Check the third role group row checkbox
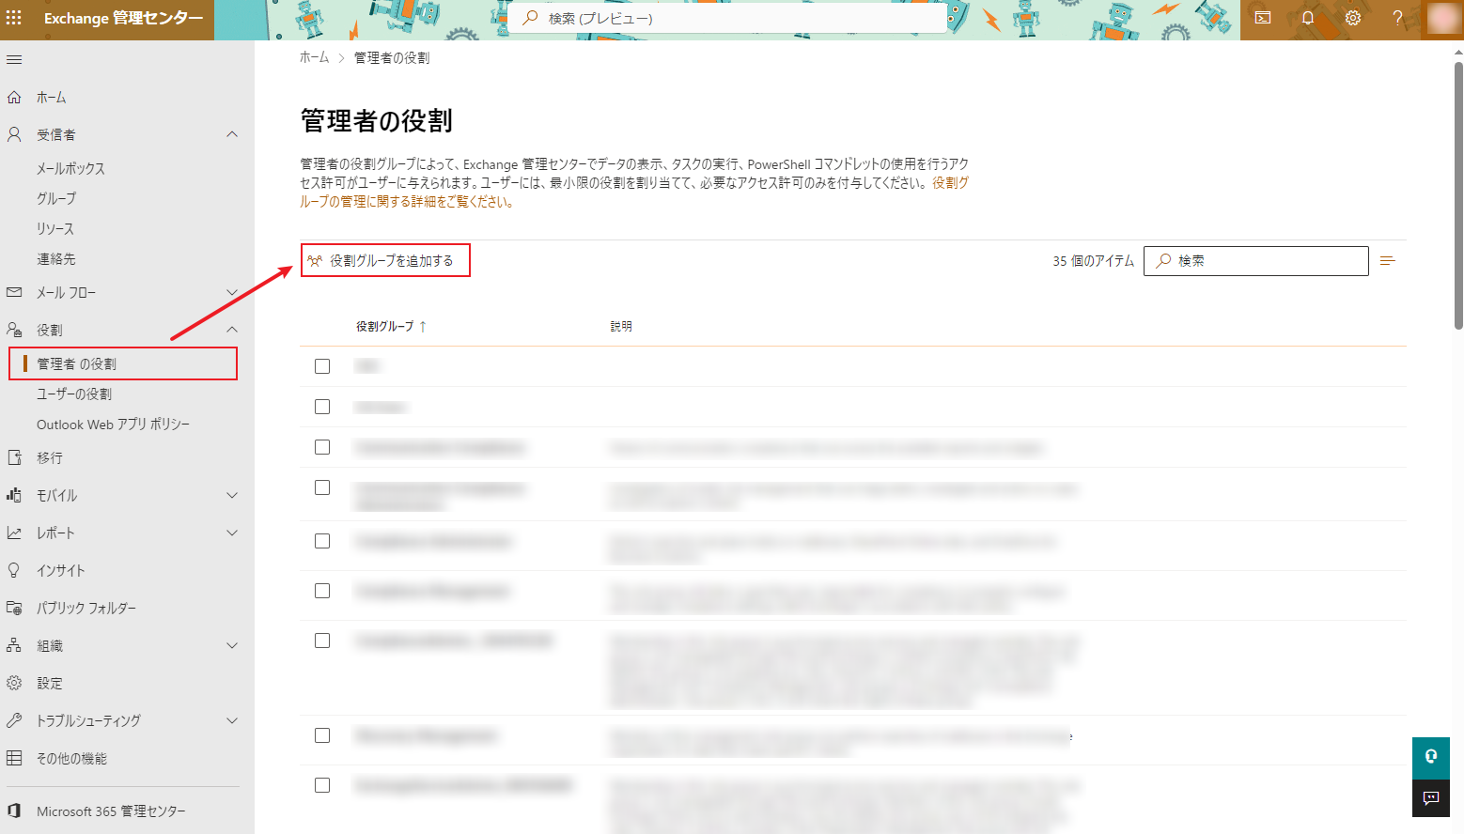 coord(322,447)
